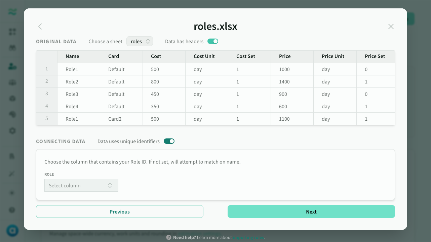431x242 pixels.
Task: Click the Previous button
Action: 120,211
